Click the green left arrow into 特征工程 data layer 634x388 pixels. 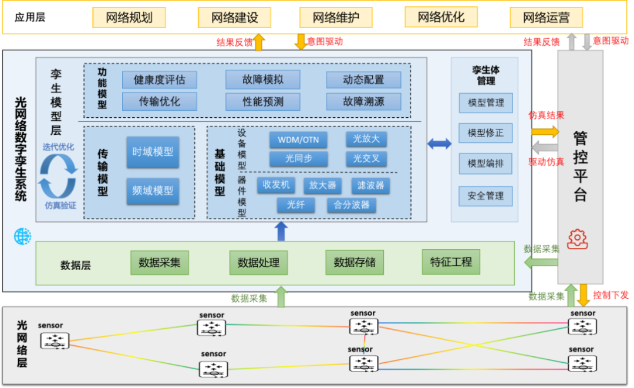pos(541,261)
